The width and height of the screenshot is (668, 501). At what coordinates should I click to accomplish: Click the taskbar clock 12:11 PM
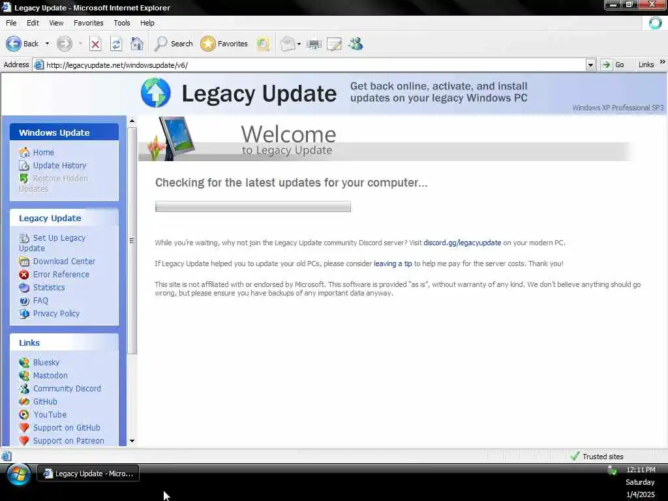tap(641, 470)
